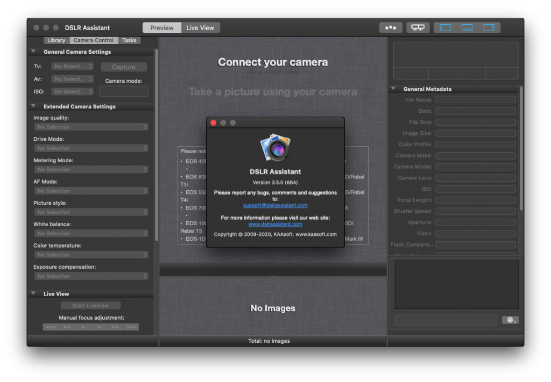
Task: Click the 'Version 3.5.0 (664)' text
Action: click(x=275, y=183)
